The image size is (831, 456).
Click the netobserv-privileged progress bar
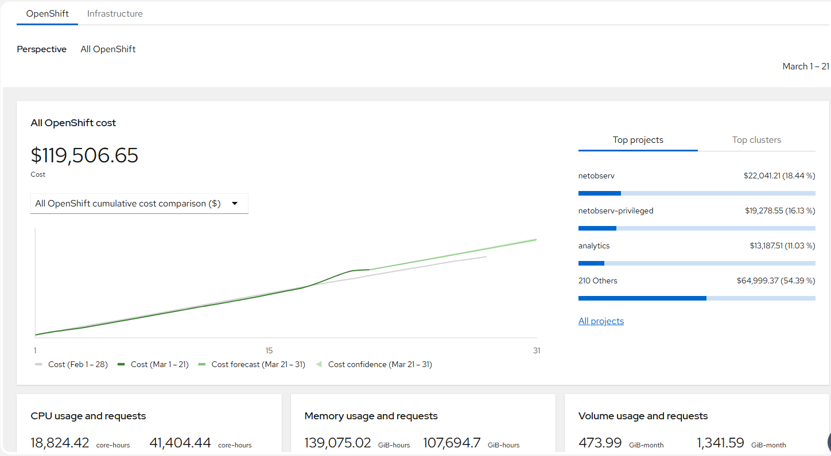(697, 228)
